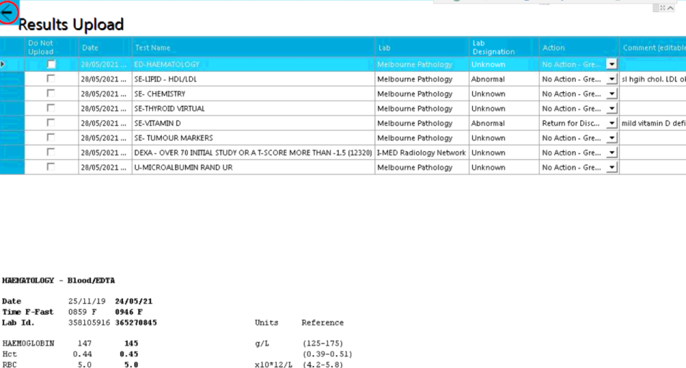Screen dimensions: 686x368
Task: Tick Do Not Upload for SE-LIPID - HDL/LDL
Action: [x=51, y=79]
